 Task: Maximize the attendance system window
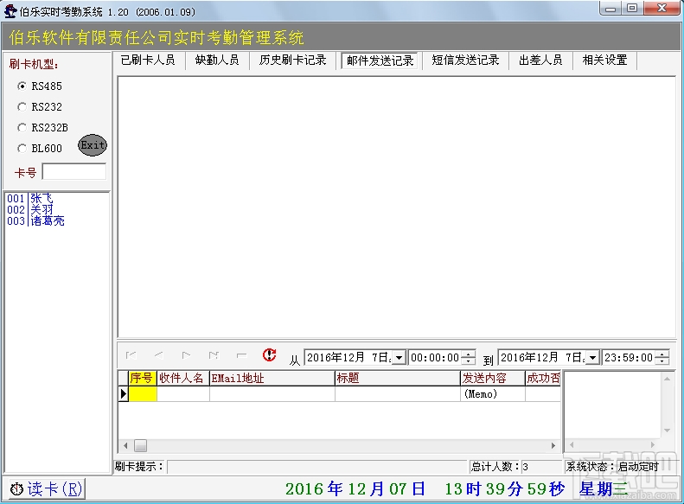[x=632, y=9]
